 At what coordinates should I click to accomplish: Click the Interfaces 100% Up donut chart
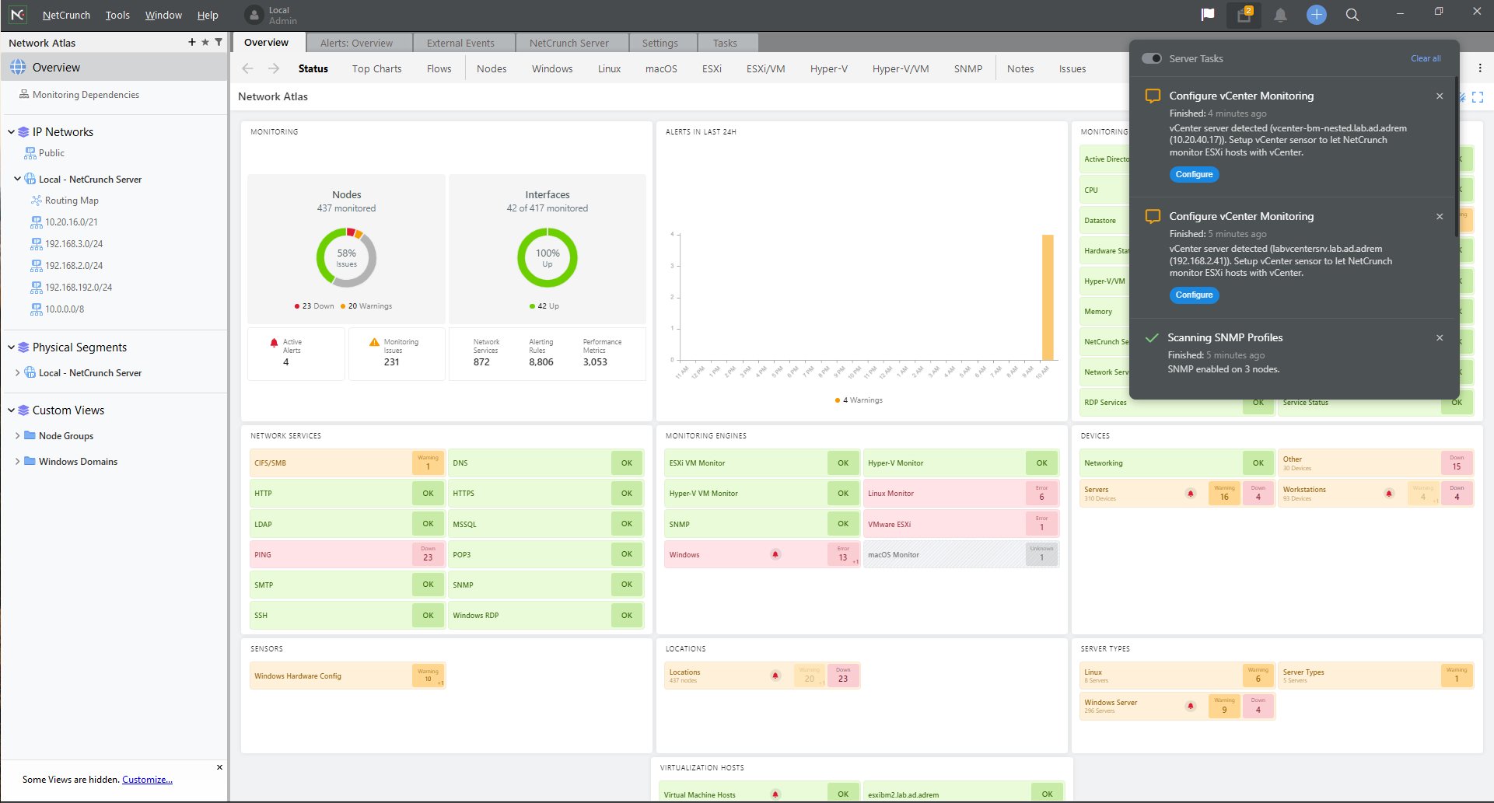548,257
